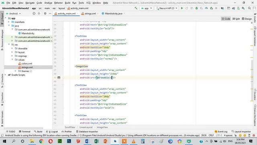
Task: Open the Navigate menu
Action: coord(30,3)
